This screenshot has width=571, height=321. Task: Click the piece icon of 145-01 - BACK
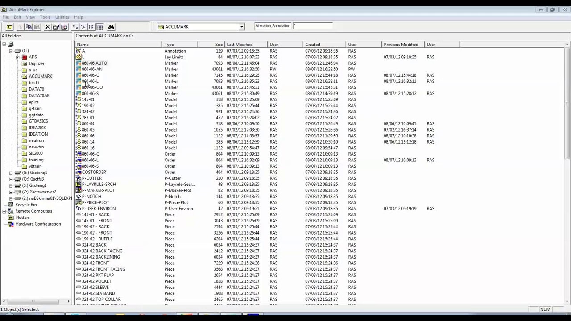pos(79,214)
